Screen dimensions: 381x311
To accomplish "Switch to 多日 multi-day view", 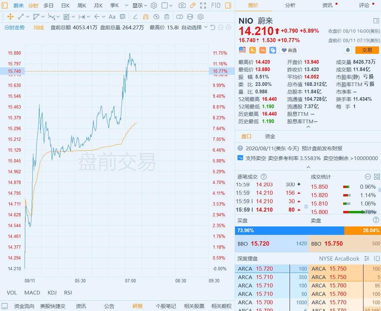I will pos(48,5).
